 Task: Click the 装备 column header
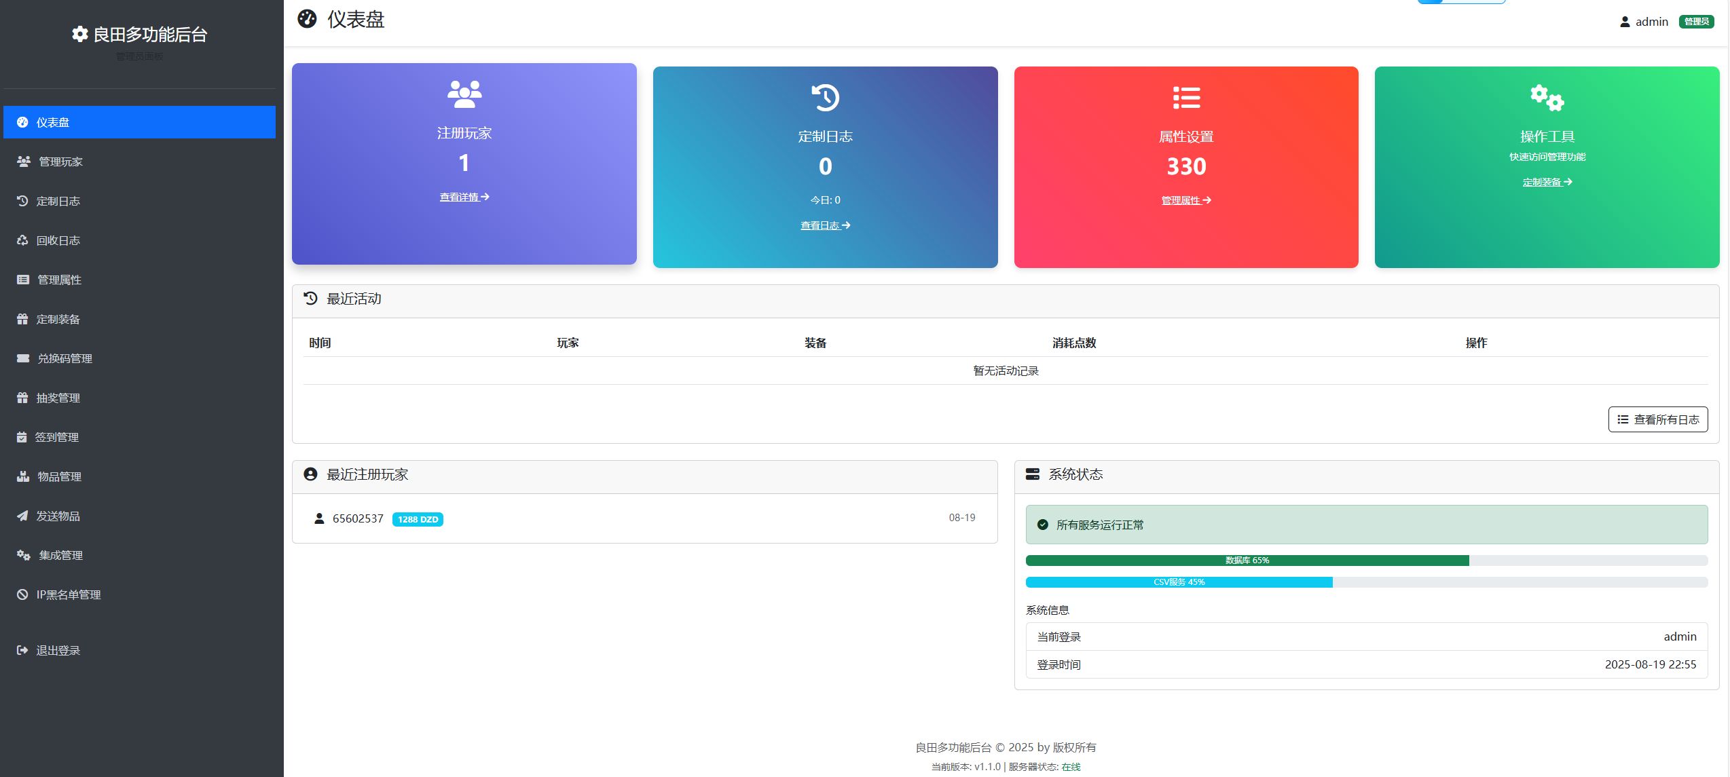click(x=815, y=343)
